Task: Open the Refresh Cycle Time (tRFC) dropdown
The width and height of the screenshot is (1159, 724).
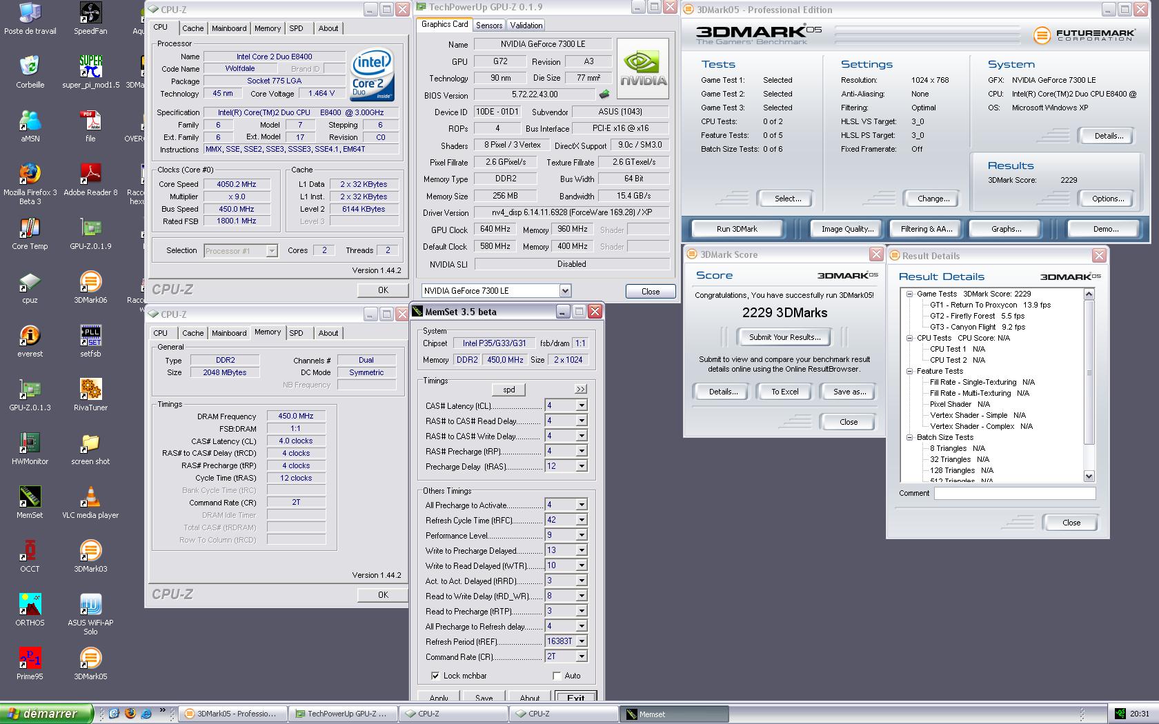Action: pyautogui.click(x=582, y=520)
